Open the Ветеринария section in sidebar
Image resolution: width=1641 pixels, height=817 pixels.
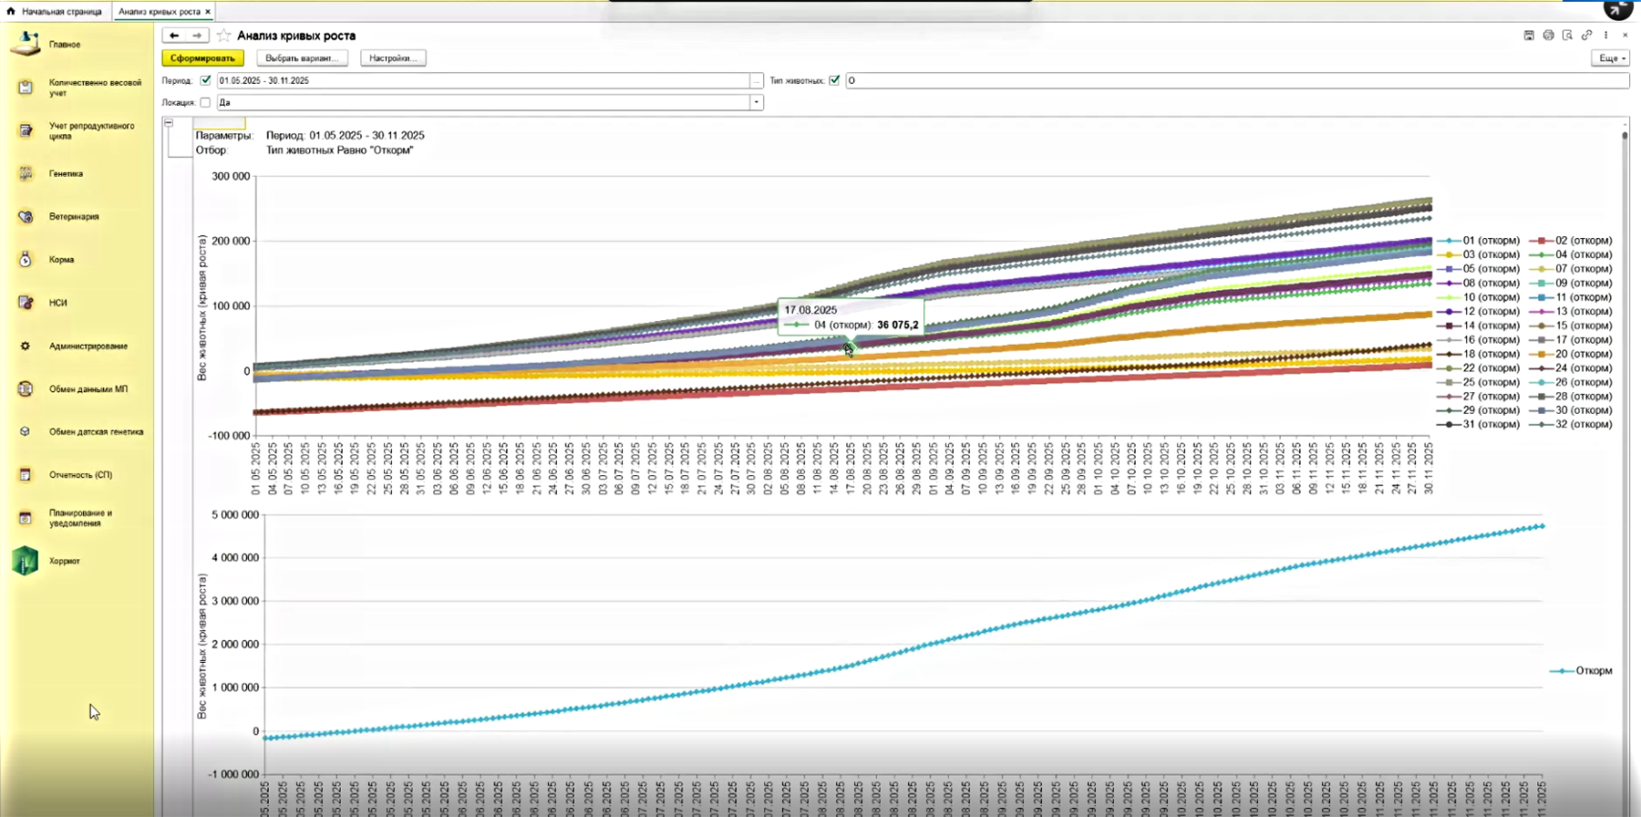[x=74, y=217]
